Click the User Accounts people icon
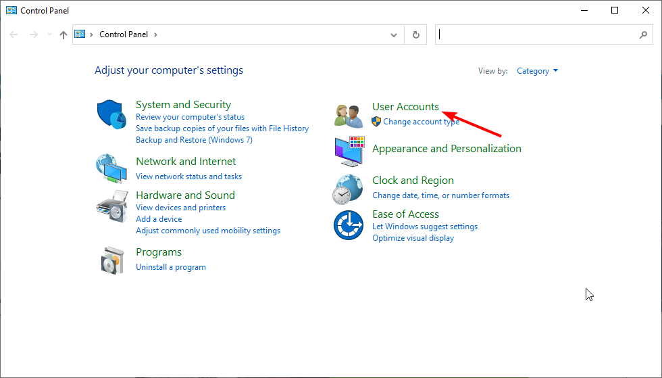662x378 pixels. pyautogui.click(x=349, y=115)
